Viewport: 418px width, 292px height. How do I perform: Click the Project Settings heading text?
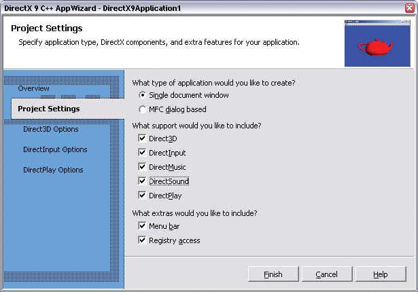coord(47,29)
